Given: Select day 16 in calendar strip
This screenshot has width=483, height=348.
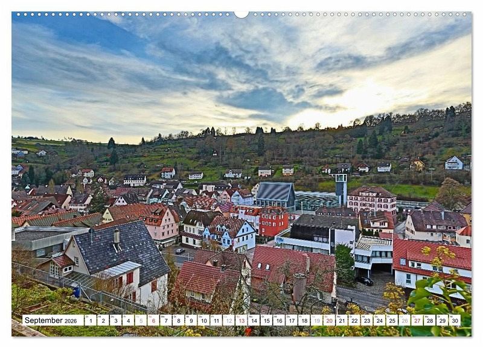Looking at the screenshot, I should 279,320.
